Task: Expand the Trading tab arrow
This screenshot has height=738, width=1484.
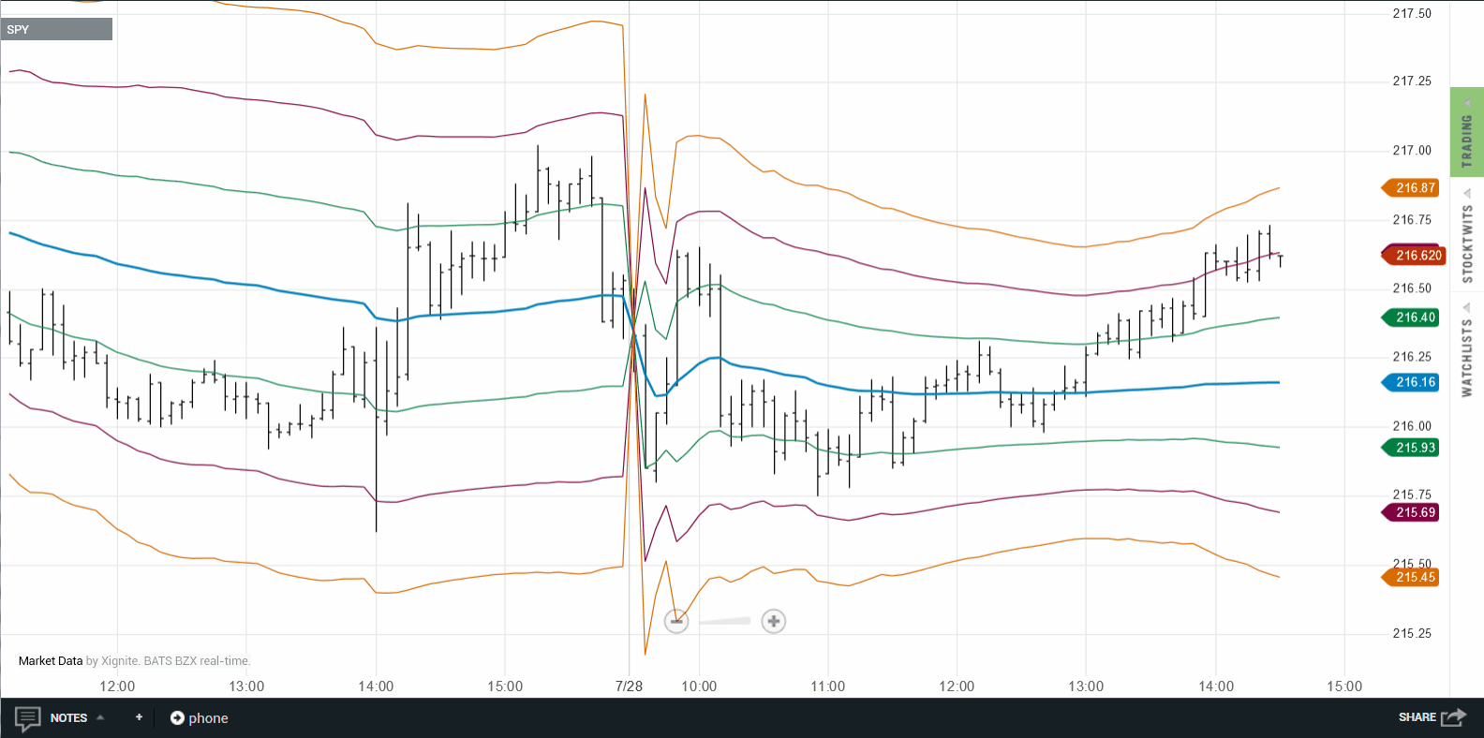Action: click(x=1467, y=102)
